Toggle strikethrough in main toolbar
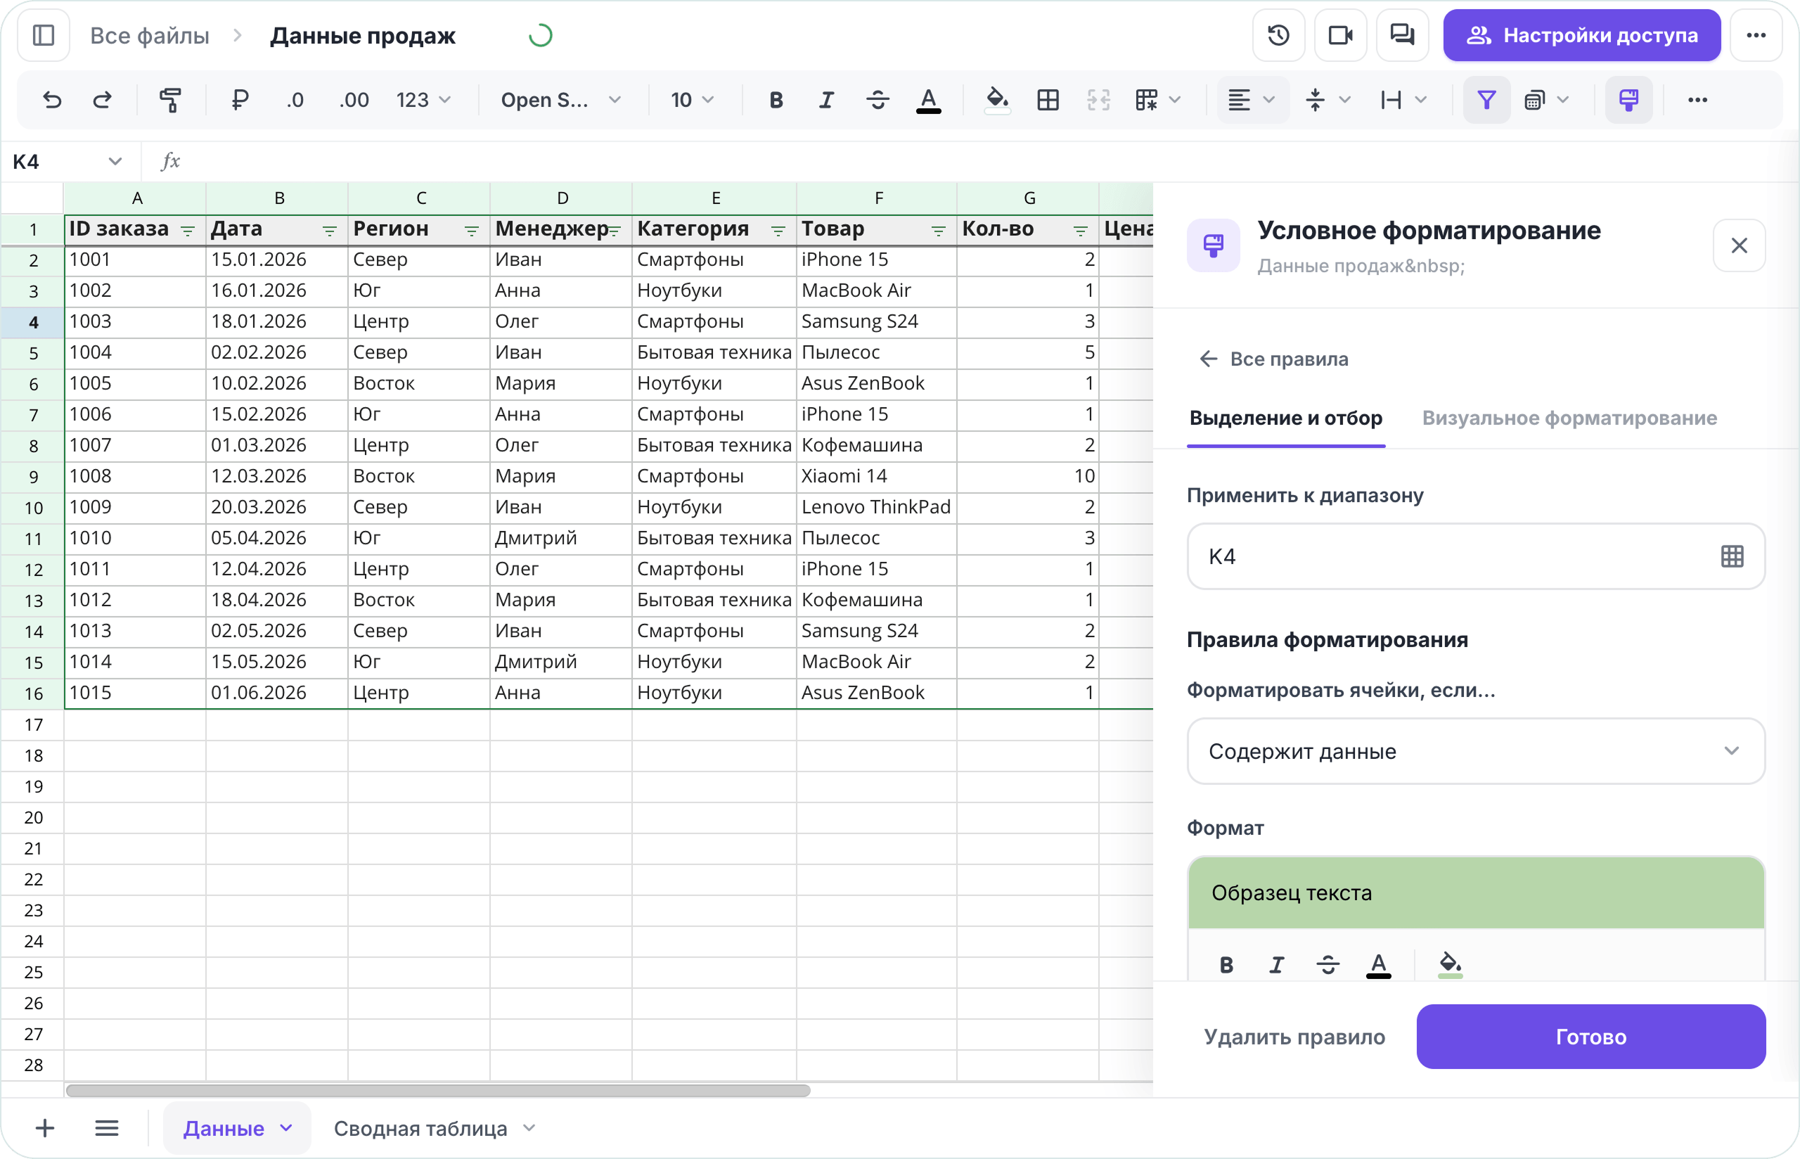Screen dimensions: 1800x1159 [x=877, y=100]
